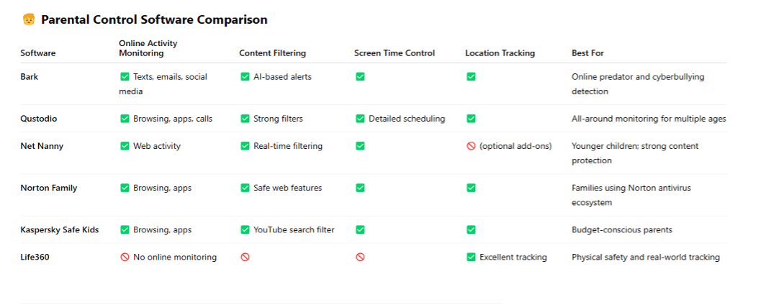This screenshot has height=305, width=766.
Task: Click Bark's green Location Tracking checkmark
Action: tap(471, 77)
